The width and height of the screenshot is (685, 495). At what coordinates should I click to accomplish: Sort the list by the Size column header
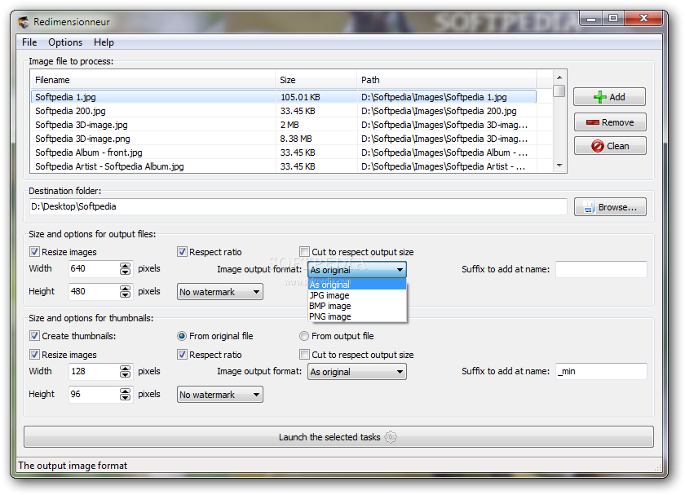tap(316, 80)
